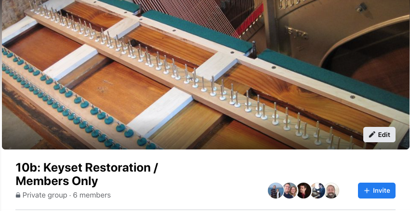
Task: Click the Edit cover photo button
Action: [380, 135]
